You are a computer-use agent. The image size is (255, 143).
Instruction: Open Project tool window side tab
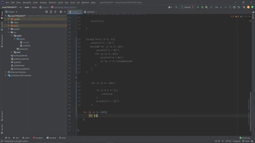(x=2, y=15)
